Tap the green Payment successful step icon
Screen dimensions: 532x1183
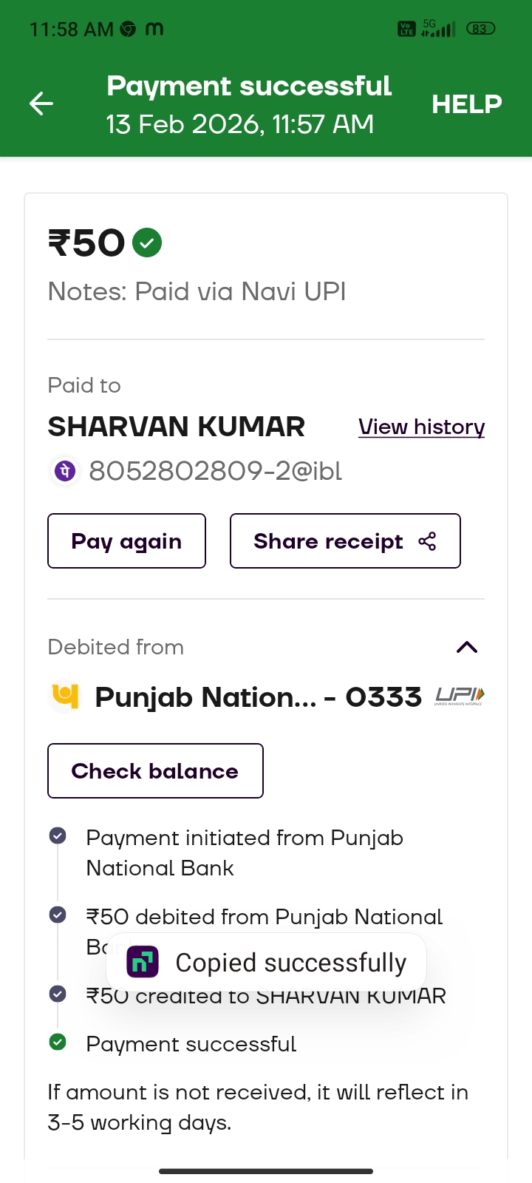click(58, 1043)
